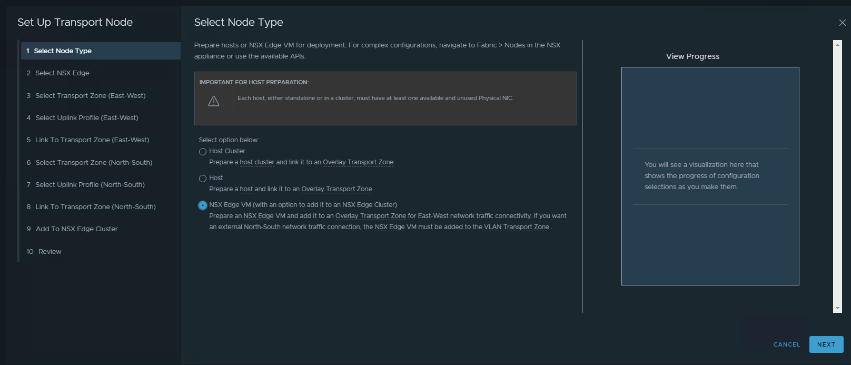
Task: Open the 'VLAN Transport Zone' term link
Action: pyautogui.click(x=516, y=227)
